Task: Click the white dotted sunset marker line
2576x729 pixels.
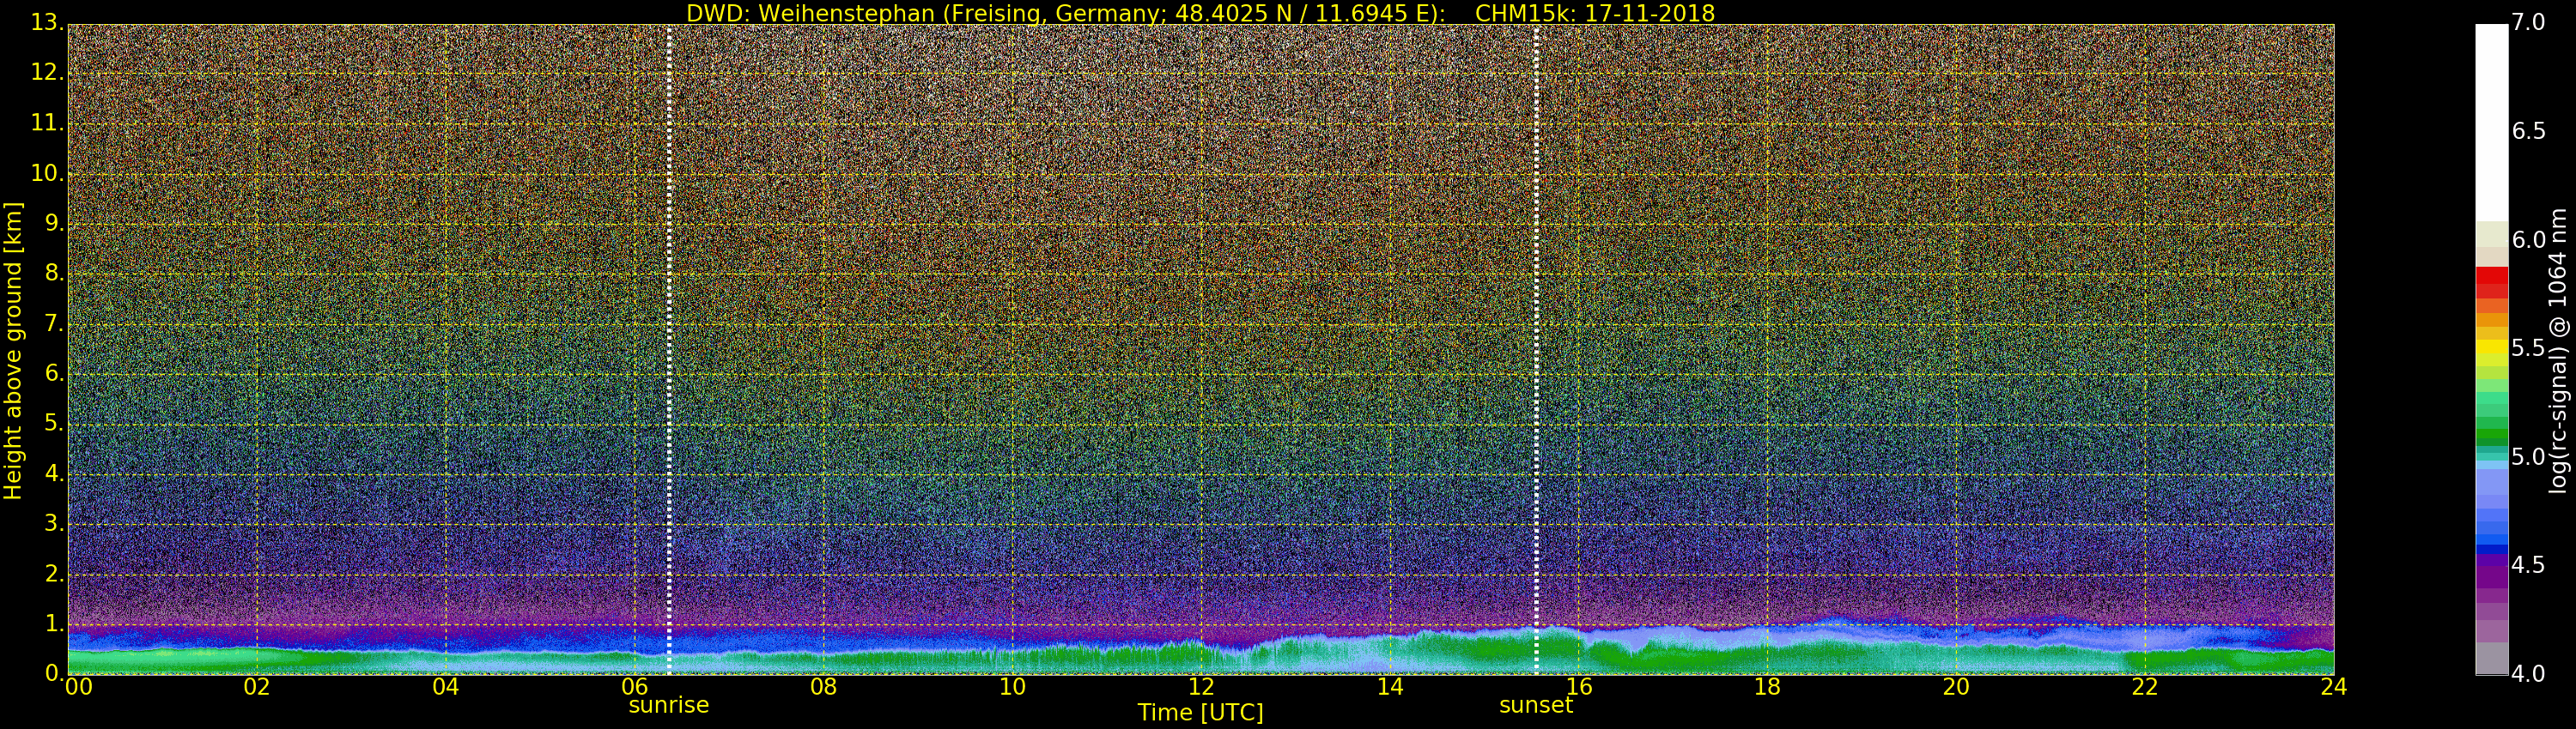Action: click(1536, 350)
